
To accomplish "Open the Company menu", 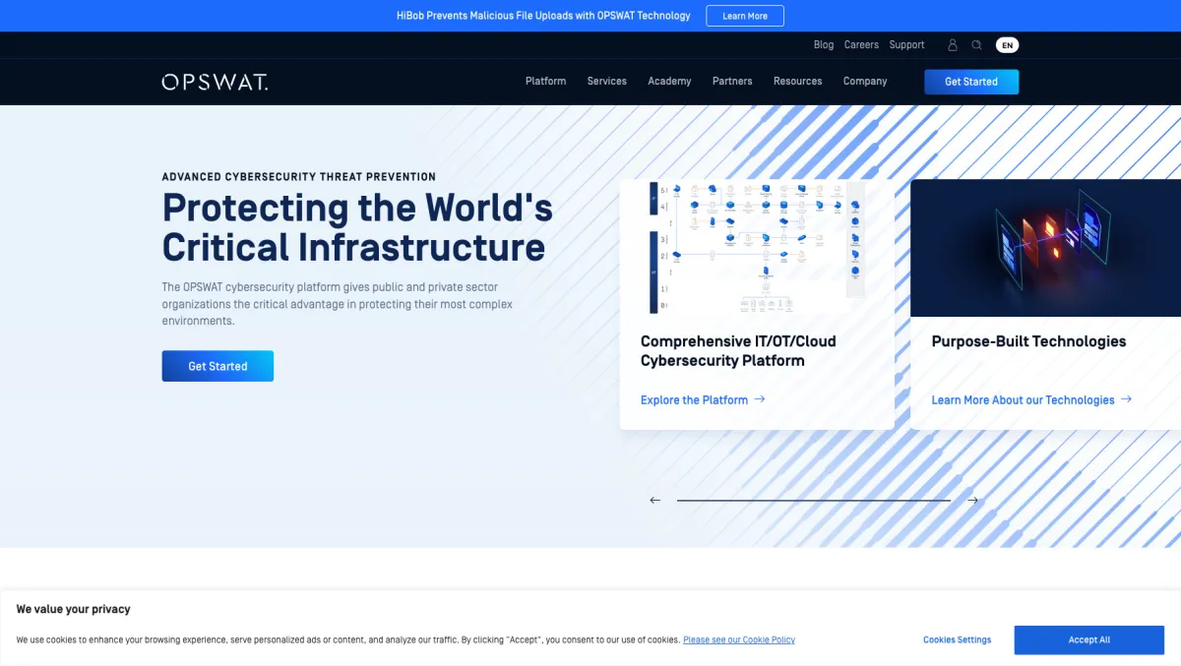I will [865, 82].
